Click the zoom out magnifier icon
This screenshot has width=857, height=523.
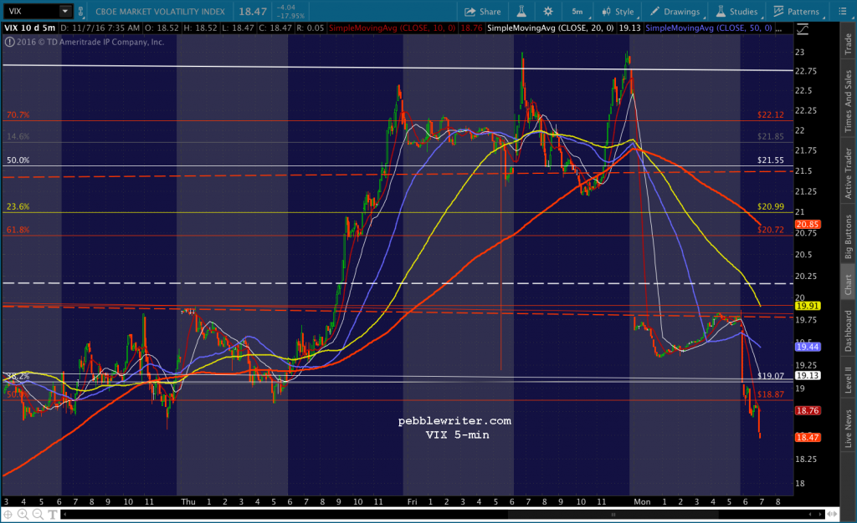point(38,514)
